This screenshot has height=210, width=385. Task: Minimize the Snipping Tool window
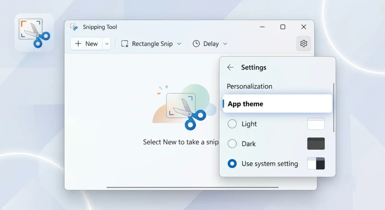262,27
